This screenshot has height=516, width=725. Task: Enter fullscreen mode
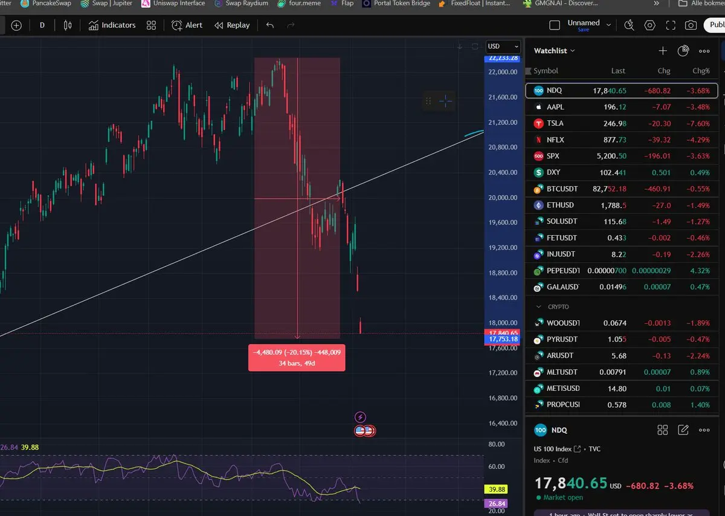pyautogui.click(x=671, y=25)
